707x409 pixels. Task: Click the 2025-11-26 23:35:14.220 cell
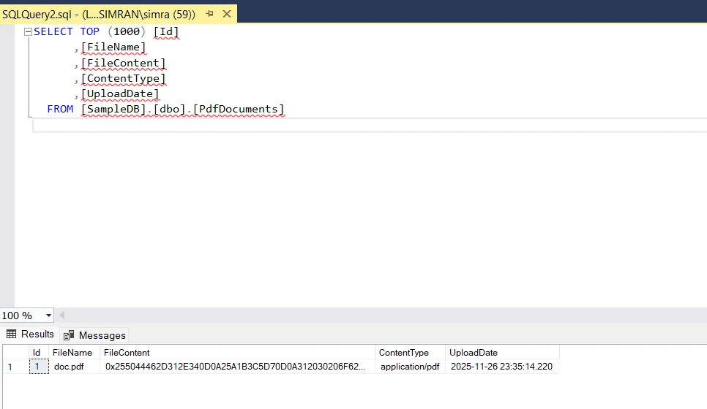pyautogui.click(x=502, y=367)
